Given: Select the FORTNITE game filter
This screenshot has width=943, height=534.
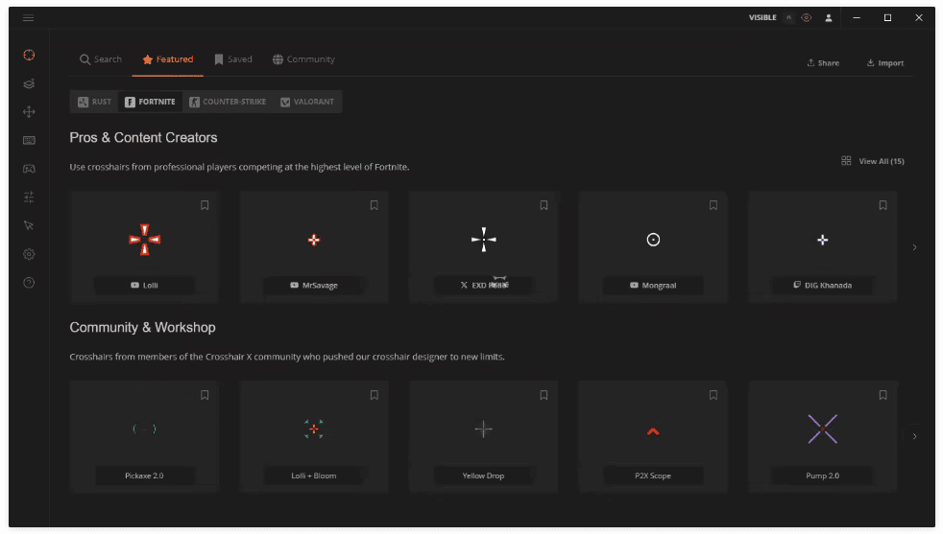Looking at the screenshot, I should coord(150,103).
